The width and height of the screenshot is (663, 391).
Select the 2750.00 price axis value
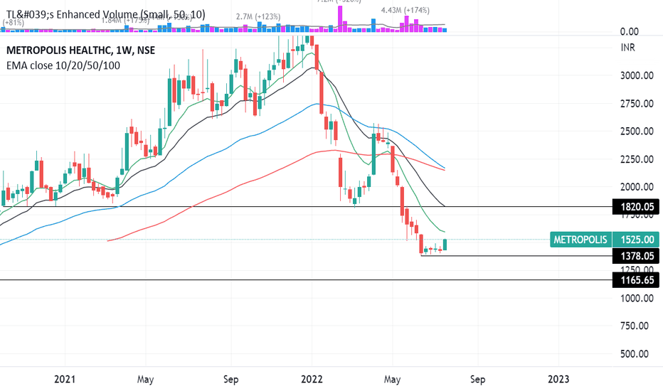pos(637,104)
